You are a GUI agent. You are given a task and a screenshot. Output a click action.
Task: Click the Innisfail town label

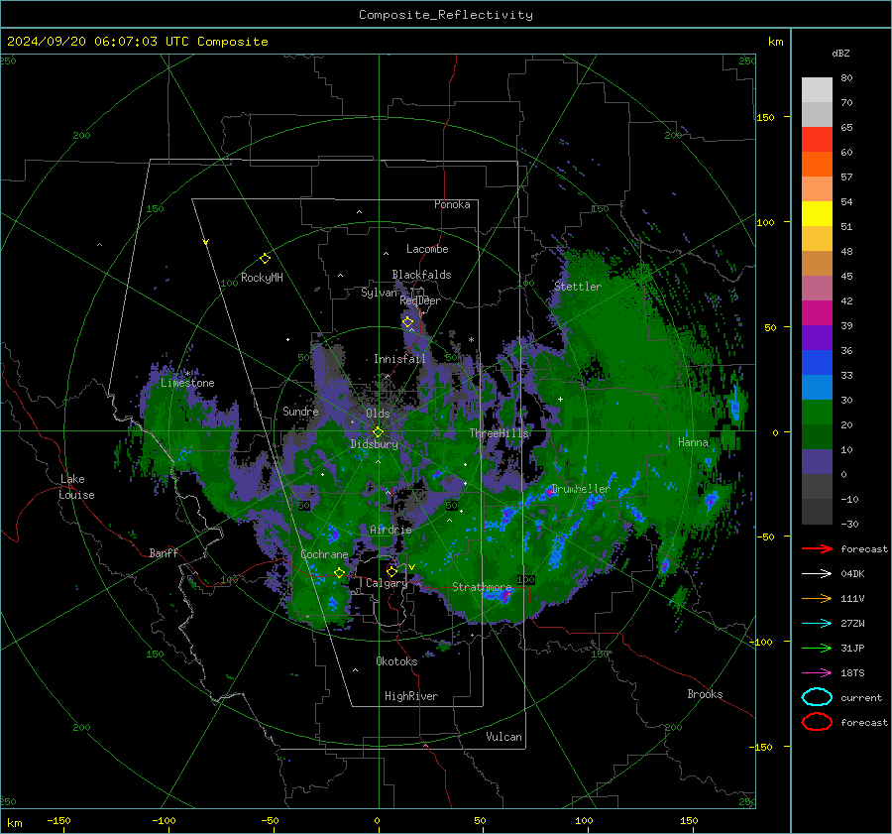tap(399, 359)
